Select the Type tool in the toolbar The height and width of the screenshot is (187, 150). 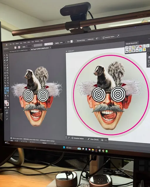5,63
